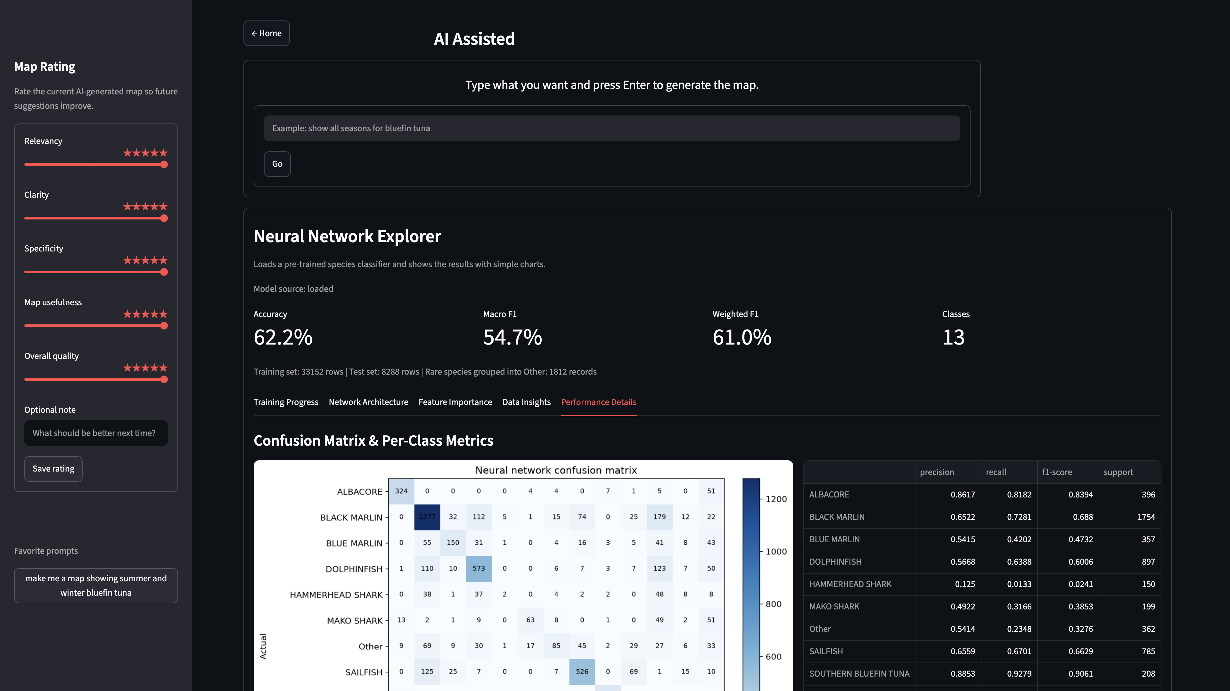This screenshot has height=691, width=1230.
Task: Click the confusion matrix color scale bar
Action: [751, 585]
